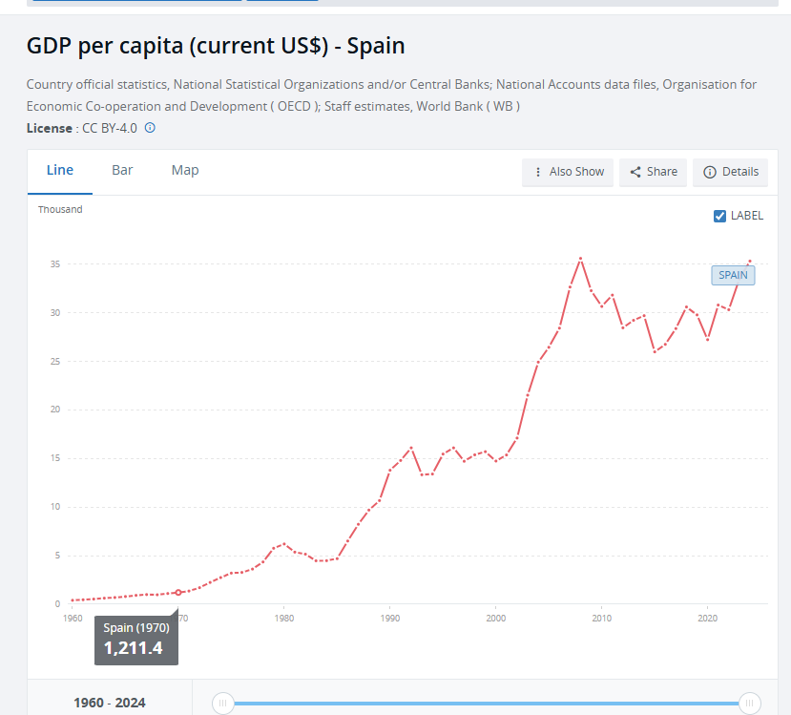Click the x-axis label 1980
This screenshot has height=715, width=791.
(284, 619)
